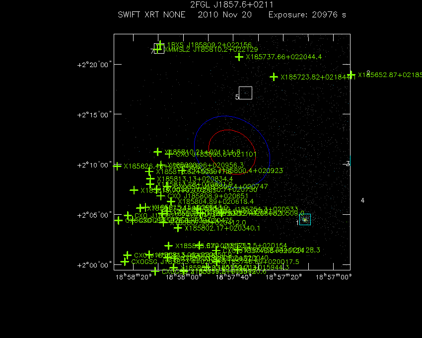This screenshot has height=338, width=422.
Task: Click the X185737.66+022044.4 source label
Action: click(283, 57)
